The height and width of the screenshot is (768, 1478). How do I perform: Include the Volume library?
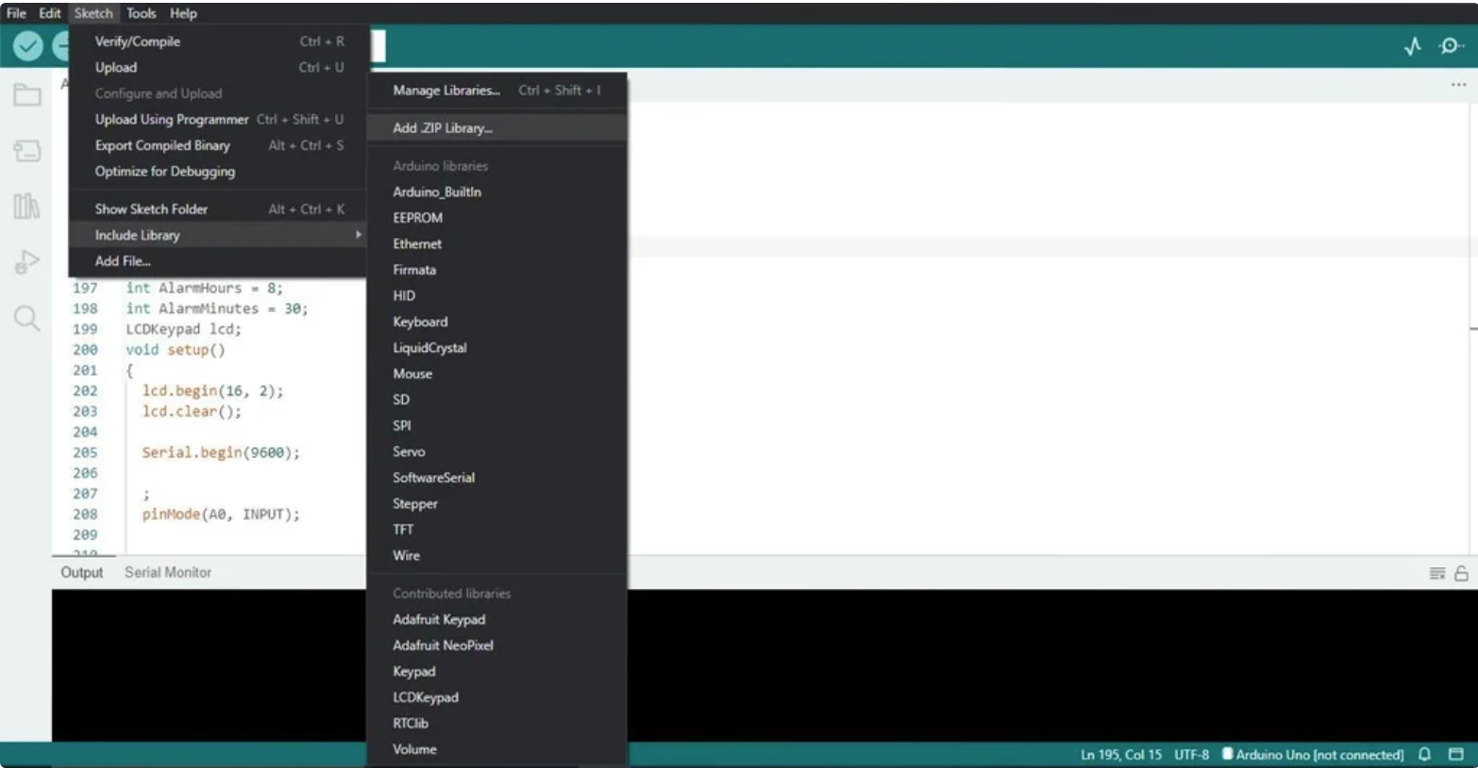496,749
